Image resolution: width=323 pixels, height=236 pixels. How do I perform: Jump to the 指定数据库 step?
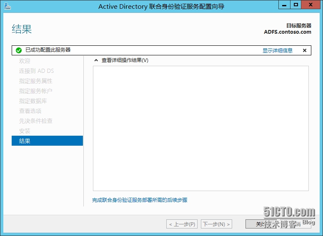point(33,101)
